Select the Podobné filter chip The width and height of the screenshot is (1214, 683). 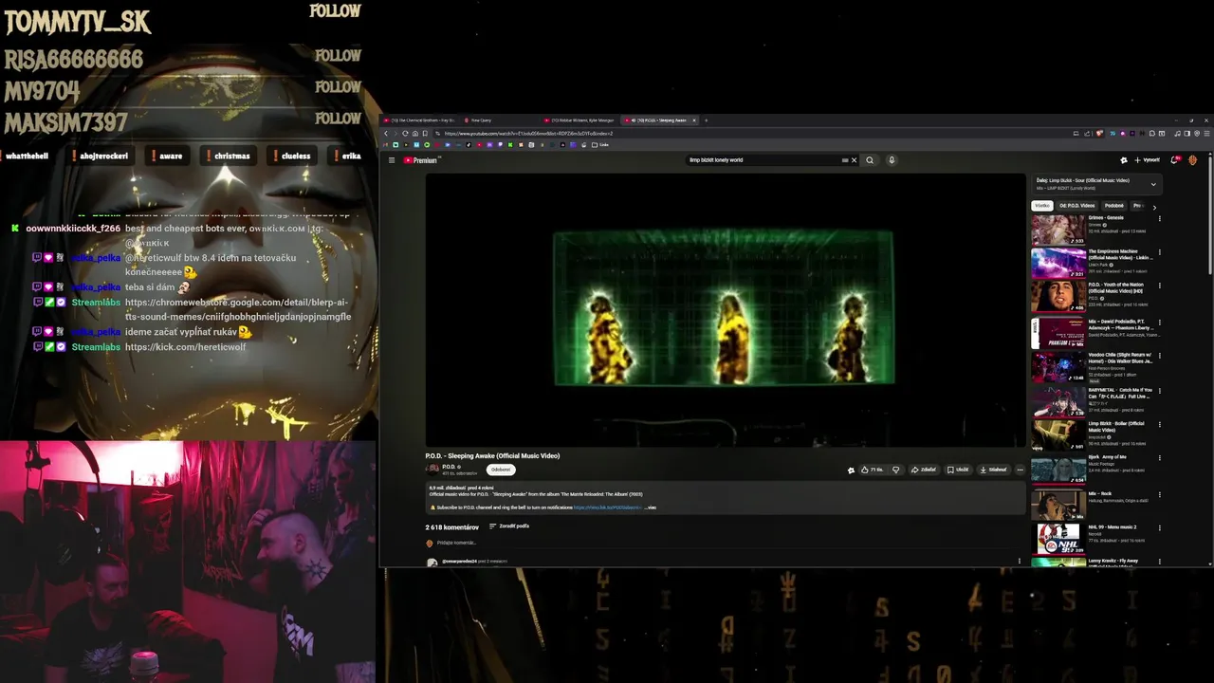pos(1113,206)
